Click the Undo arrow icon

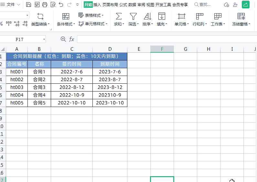(x=61, y=5)
